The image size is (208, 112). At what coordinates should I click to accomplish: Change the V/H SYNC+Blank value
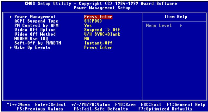[x=102, y=34]
